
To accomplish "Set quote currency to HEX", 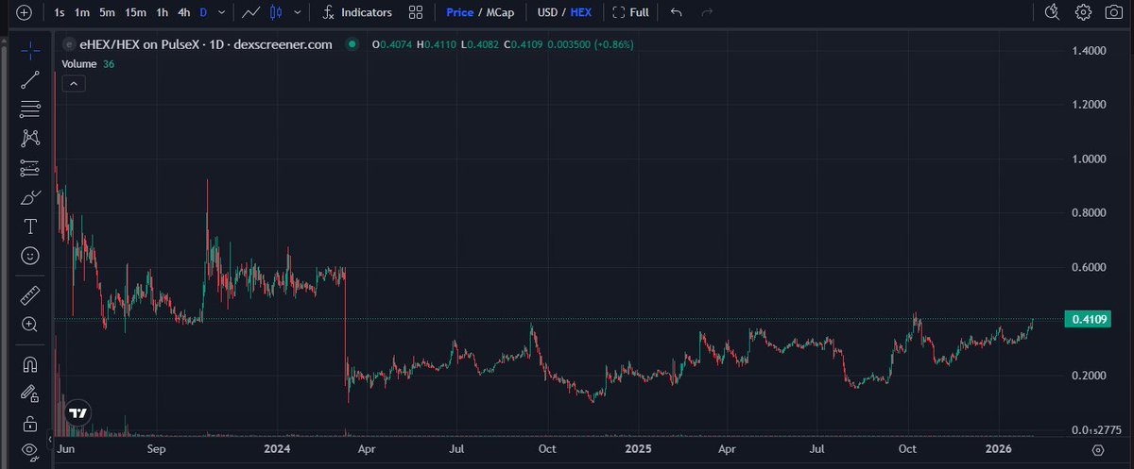I will click(581, 13).
